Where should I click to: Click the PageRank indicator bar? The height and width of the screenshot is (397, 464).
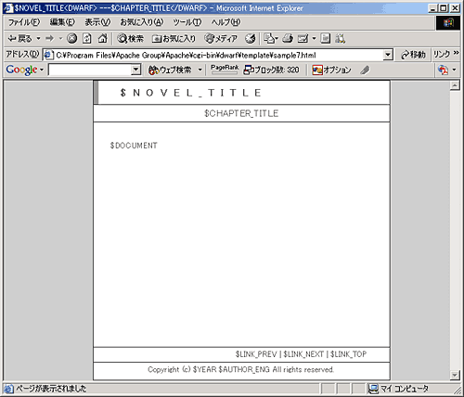tap(225, 70)
